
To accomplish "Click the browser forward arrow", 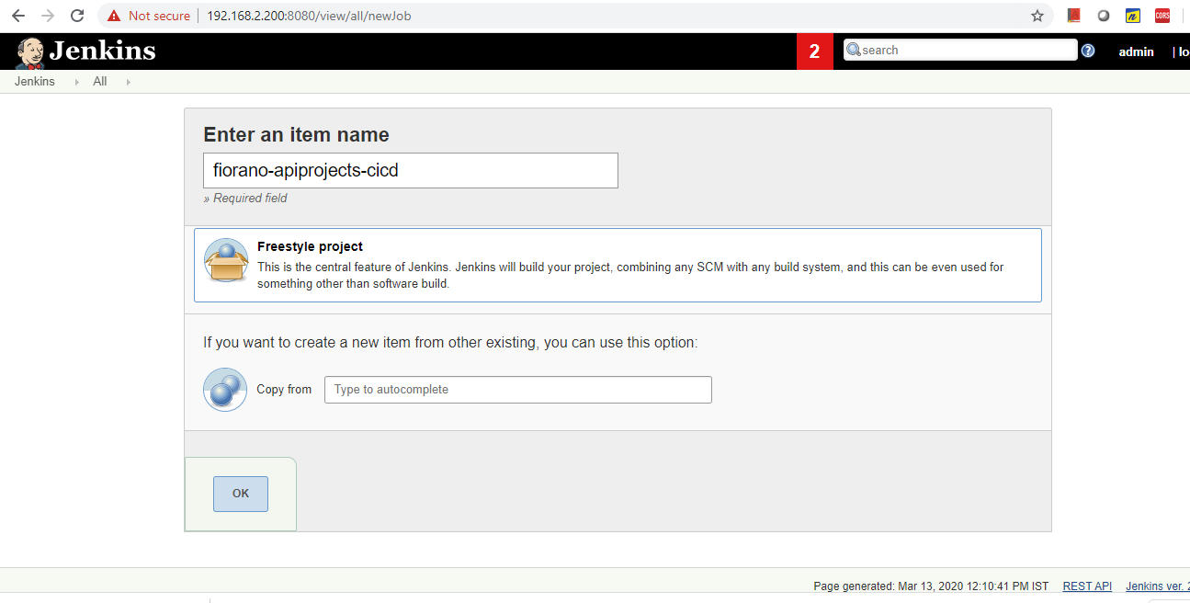I will pyautogui.click(x=48, y=16).
